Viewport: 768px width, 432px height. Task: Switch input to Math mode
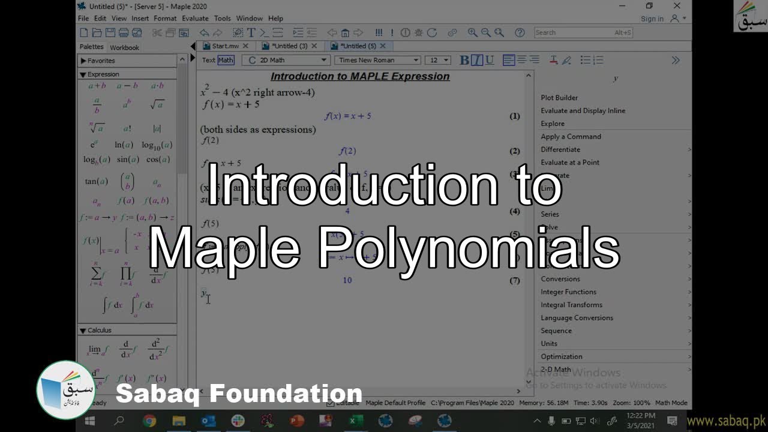226,60
